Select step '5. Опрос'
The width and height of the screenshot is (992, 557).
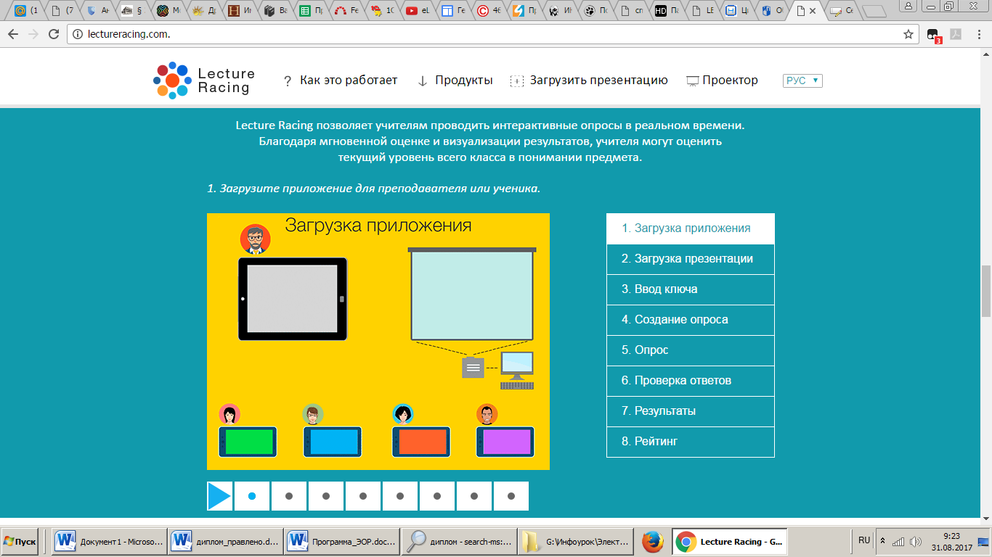pos(691,350)
